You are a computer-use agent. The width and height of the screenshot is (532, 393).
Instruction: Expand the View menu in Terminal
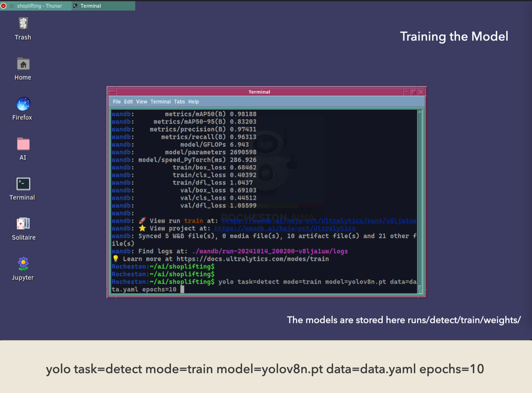(141, 102)
